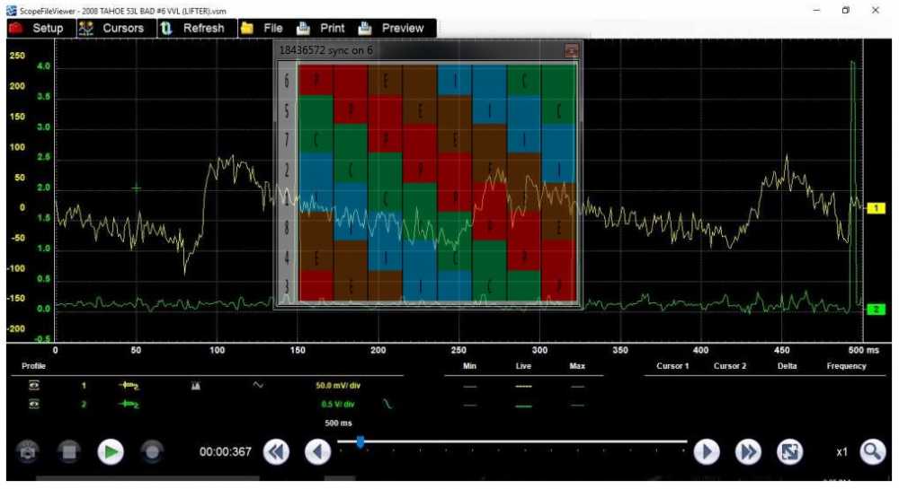Click the Refresh button
Image resolution: width=899 pixels, height=489 pixels.
click(193, 28)
